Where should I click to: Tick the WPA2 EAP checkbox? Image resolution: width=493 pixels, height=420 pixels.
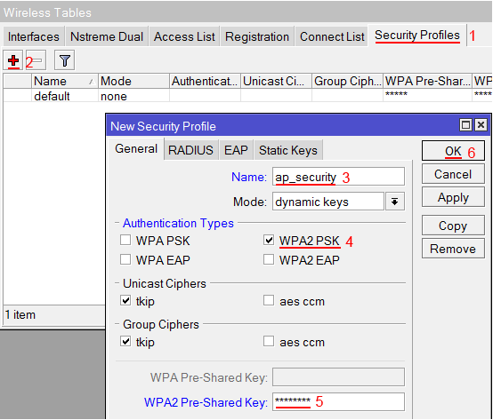(x=269, y=259)
